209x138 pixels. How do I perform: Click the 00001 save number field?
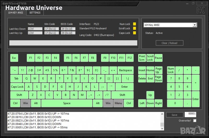pos(190,114)
